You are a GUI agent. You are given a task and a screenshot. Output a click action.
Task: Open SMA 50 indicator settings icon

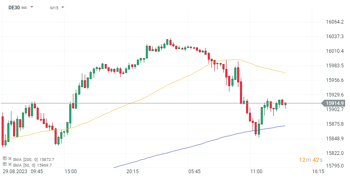tap(4, 165)
